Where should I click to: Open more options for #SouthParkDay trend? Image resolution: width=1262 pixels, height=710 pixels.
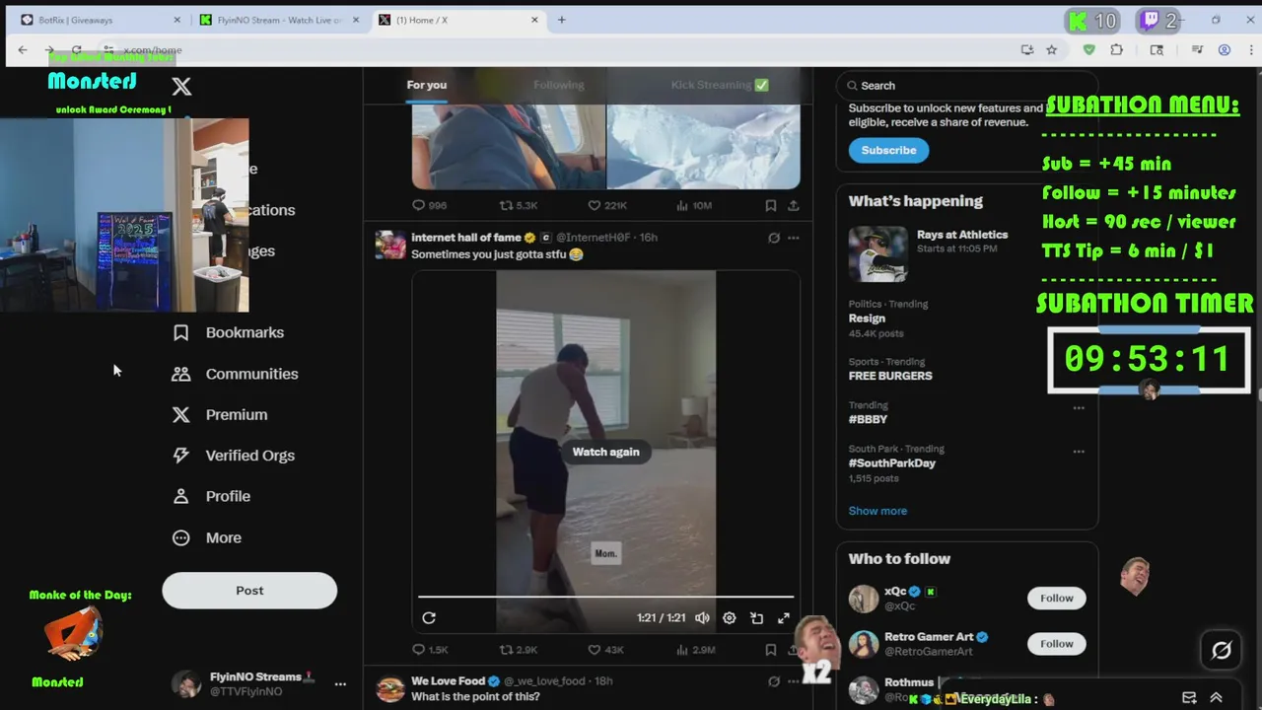tap(1079, 452)
